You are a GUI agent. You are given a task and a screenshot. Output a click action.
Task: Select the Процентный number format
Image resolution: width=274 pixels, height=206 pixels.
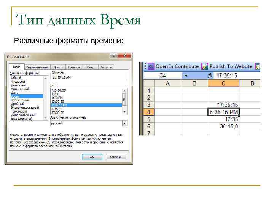pyautogui.click(x=27, y=100)
